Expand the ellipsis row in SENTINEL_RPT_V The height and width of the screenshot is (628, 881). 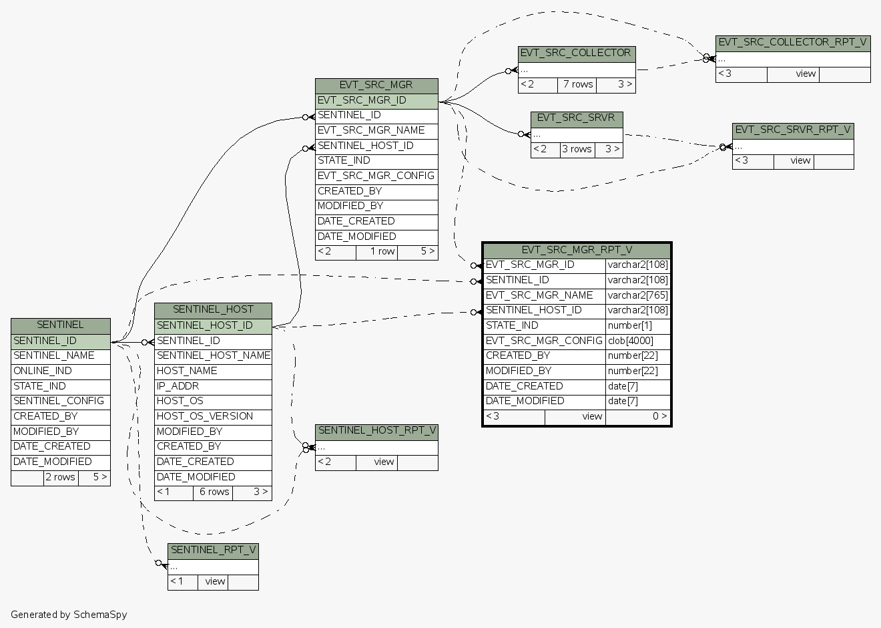213,567
